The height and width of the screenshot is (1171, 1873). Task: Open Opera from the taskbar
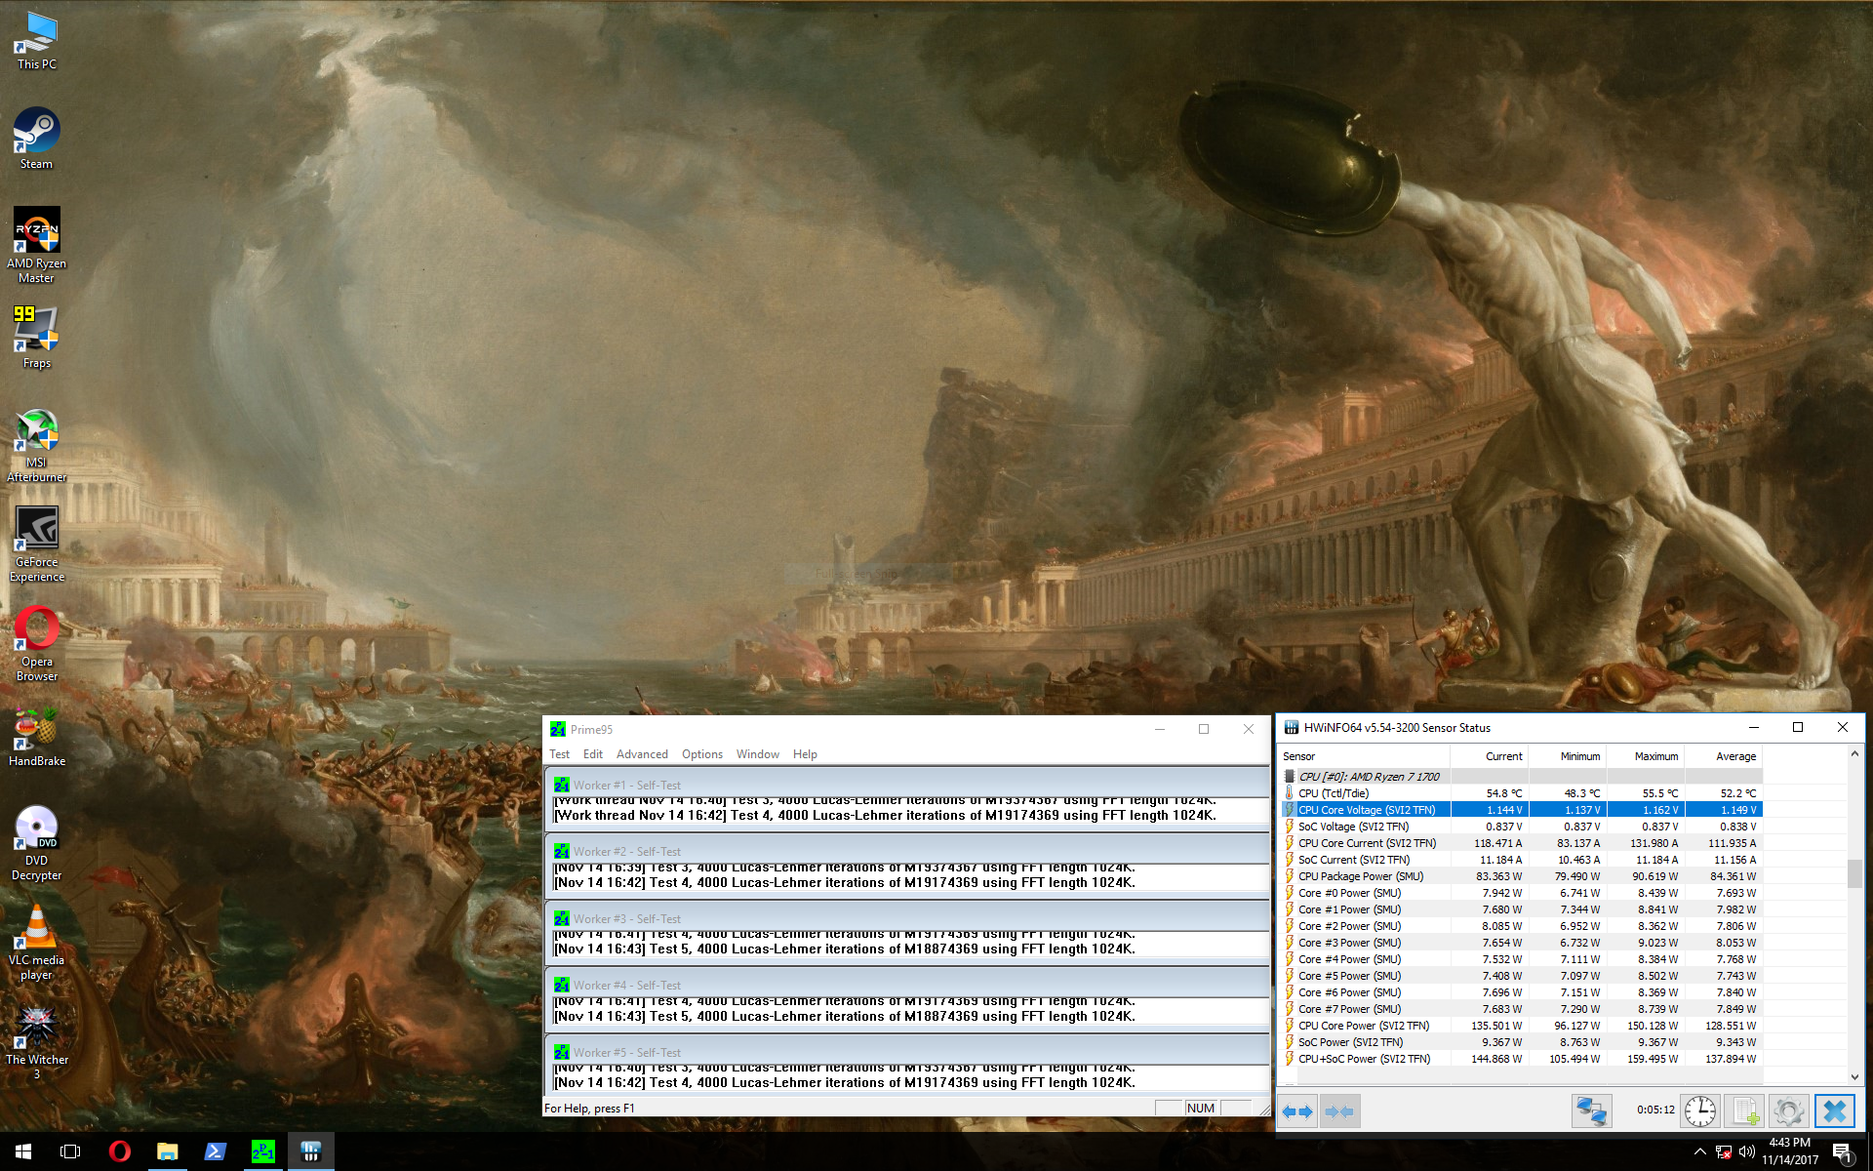tap(119, 1151)
